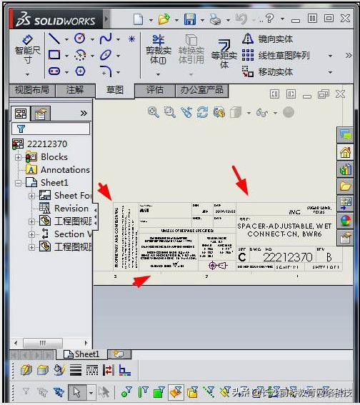This screenshot has height=405, width=360.
Task: Open the Design Library home icon
Action: tap(345, 152)
